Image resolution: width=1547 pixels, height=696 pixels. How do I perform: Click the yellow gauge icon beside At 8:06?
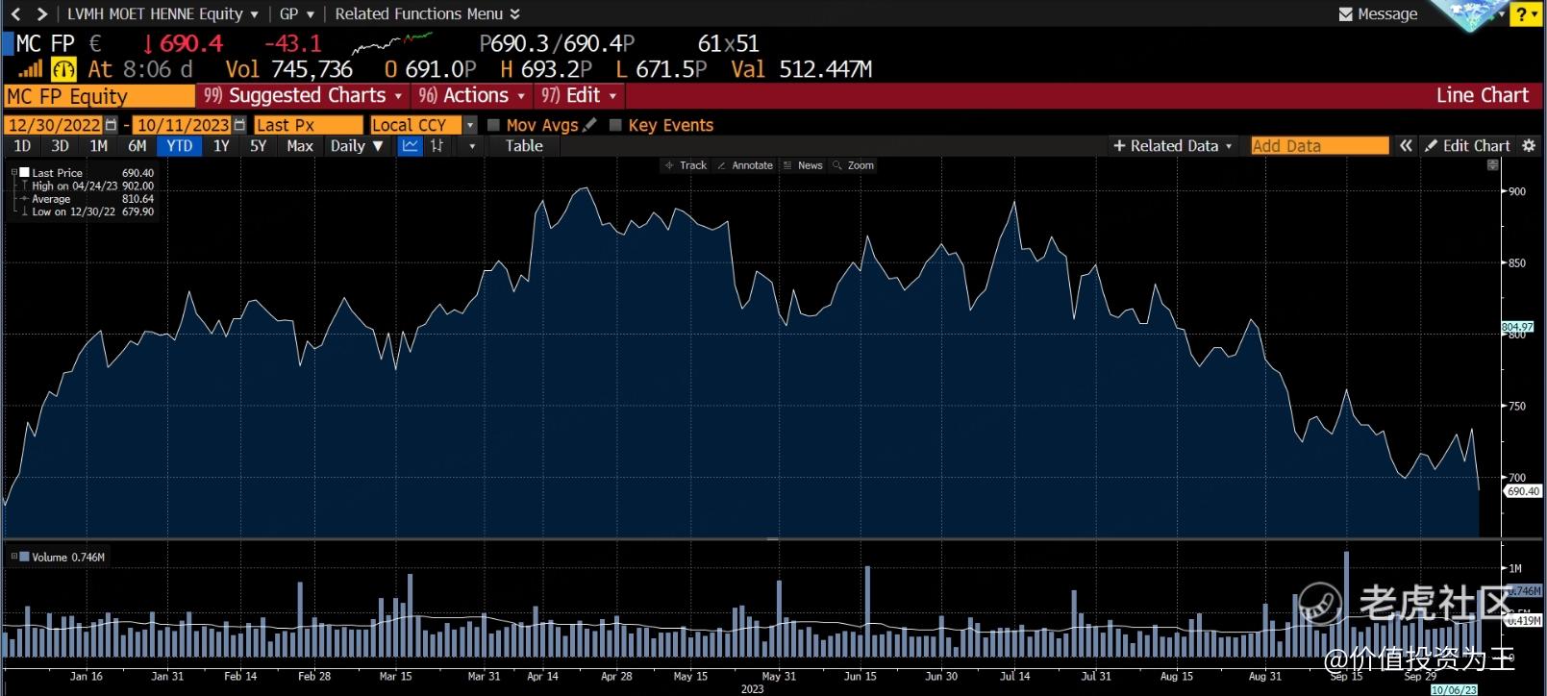coord(63,69)
